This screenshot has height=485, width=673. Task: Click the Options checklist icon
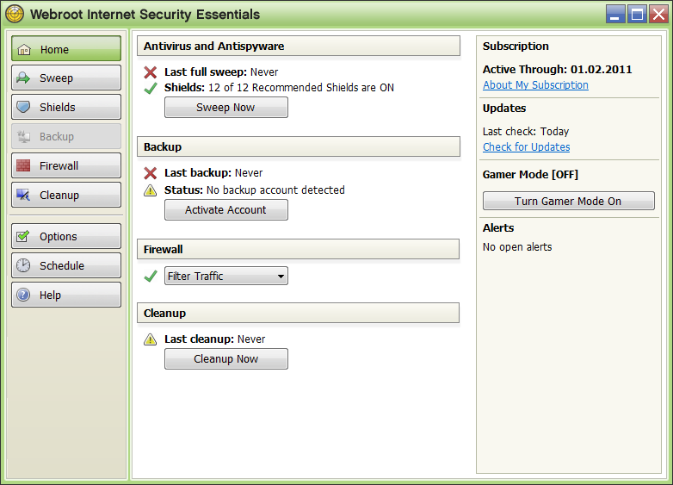pyautogui.click(x=24, y=237)
